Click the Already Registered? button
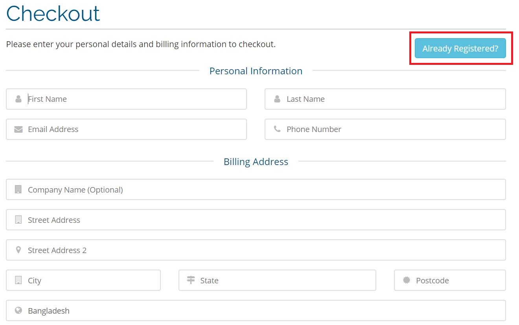The image size is (519, 325). 460,49
